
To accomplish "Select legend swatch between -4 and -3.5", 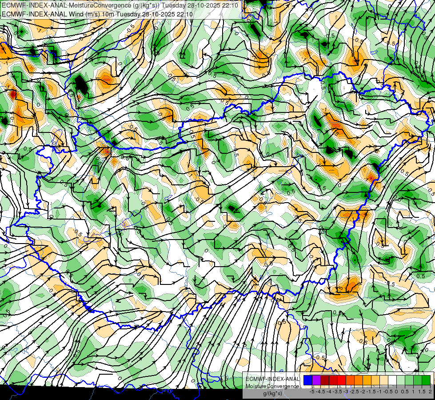I will click(333, 380).
